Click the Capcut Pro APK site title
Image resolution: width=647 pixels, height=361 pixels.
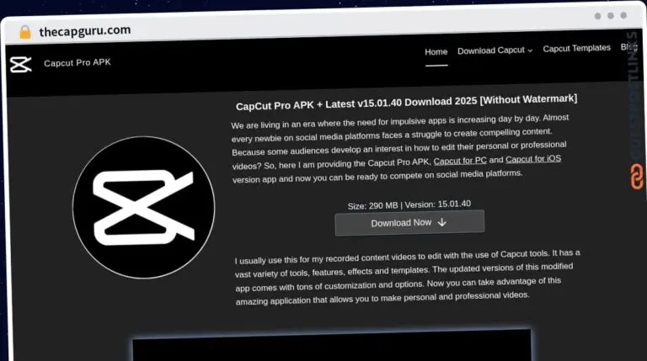78,62
